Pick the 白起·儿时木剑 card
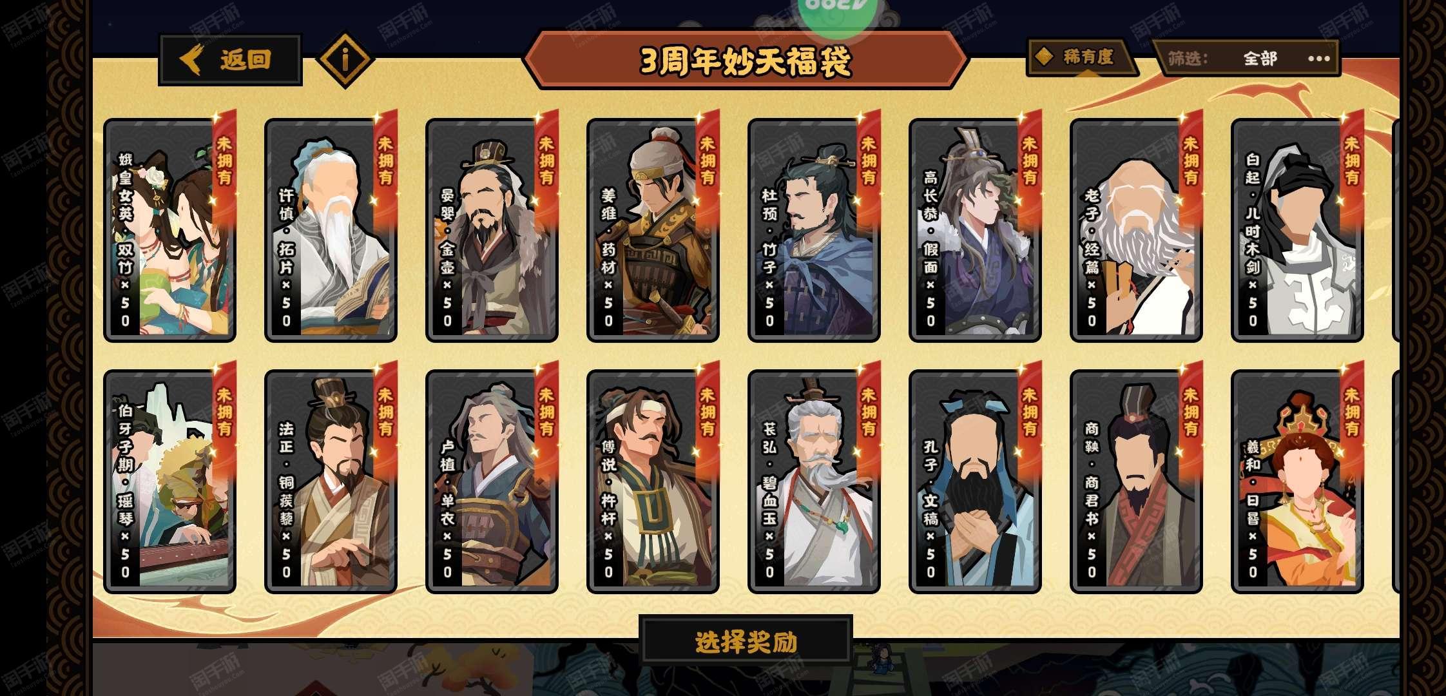1446x696 pixels. tap(1297, 230)
